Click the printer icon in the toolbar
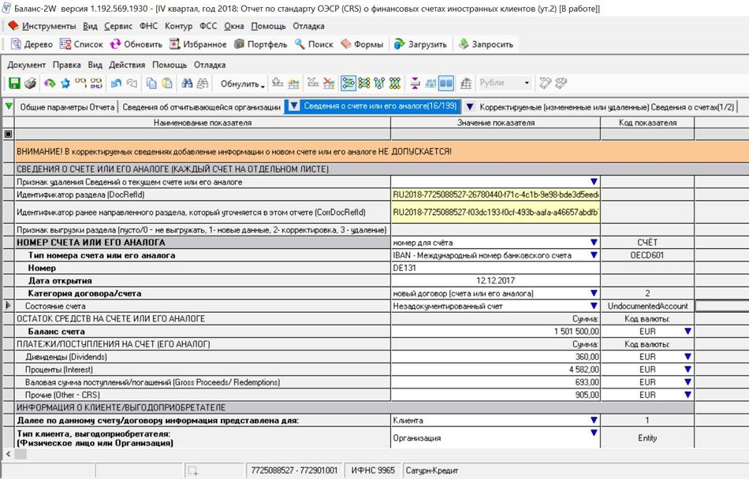749x479 pixels. pyautogui.click(x=30, y=84)
